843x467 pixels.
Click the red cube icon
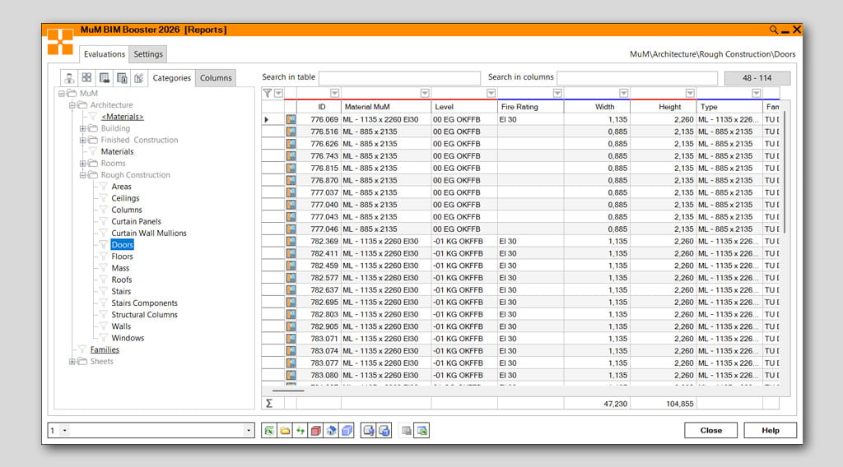point(315,430)
